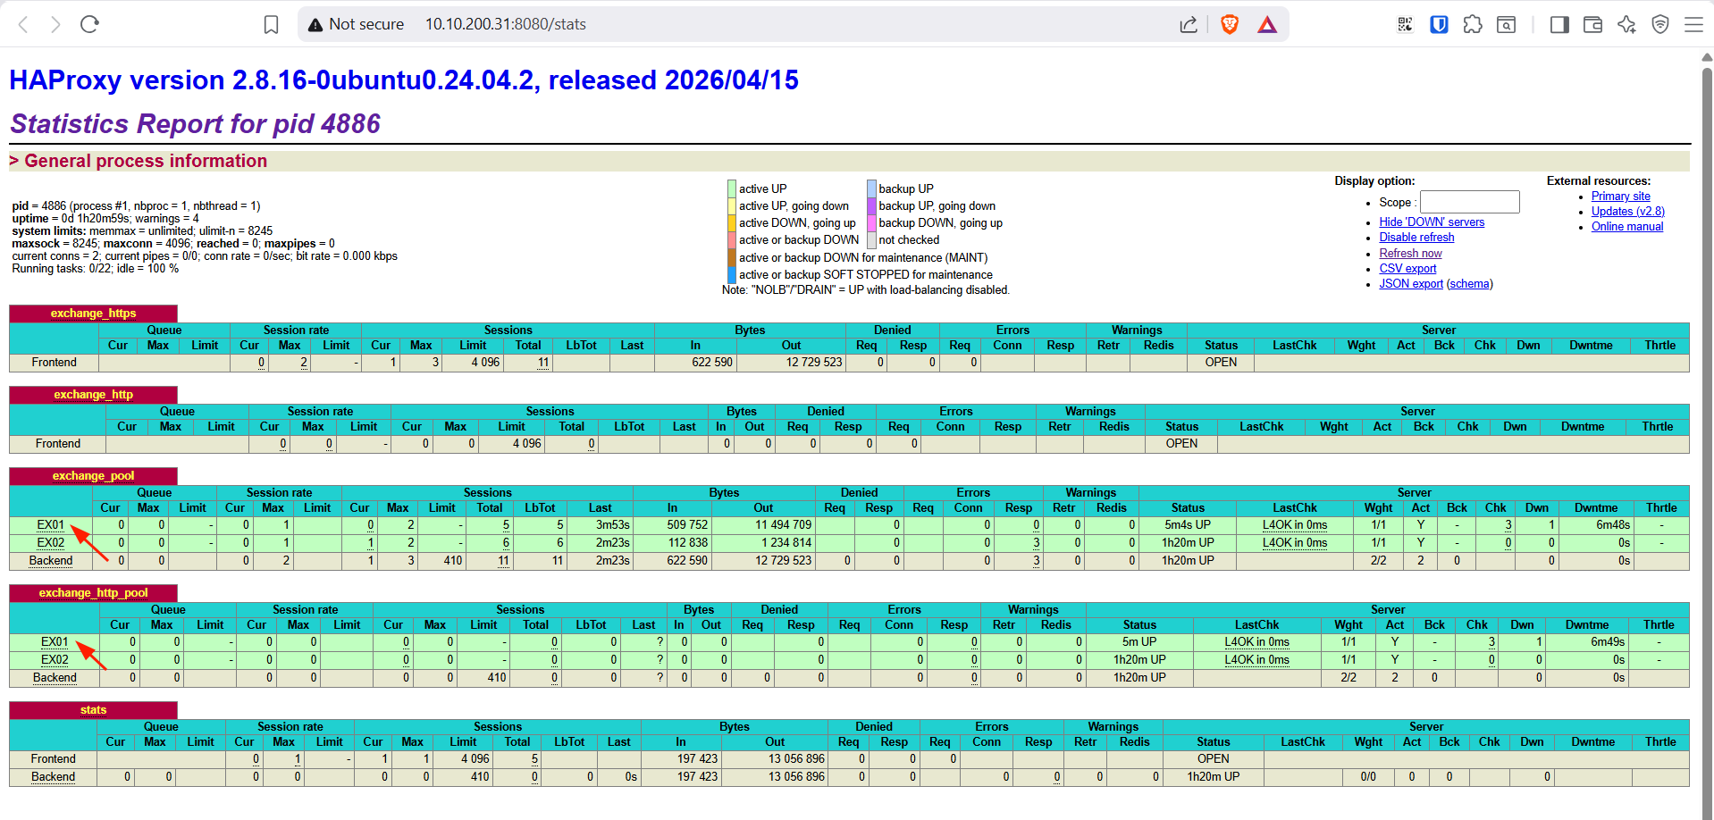The height and width of the screenshot is (820, 1714).
Task: Click 'Statistics Report for pid 4886' heading
Action: [x=196, y=123]
